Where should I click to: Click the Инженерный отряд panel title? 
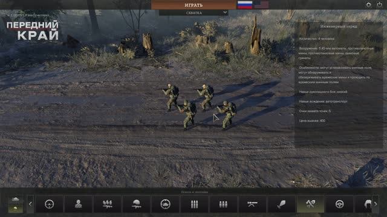coord(339,27)
